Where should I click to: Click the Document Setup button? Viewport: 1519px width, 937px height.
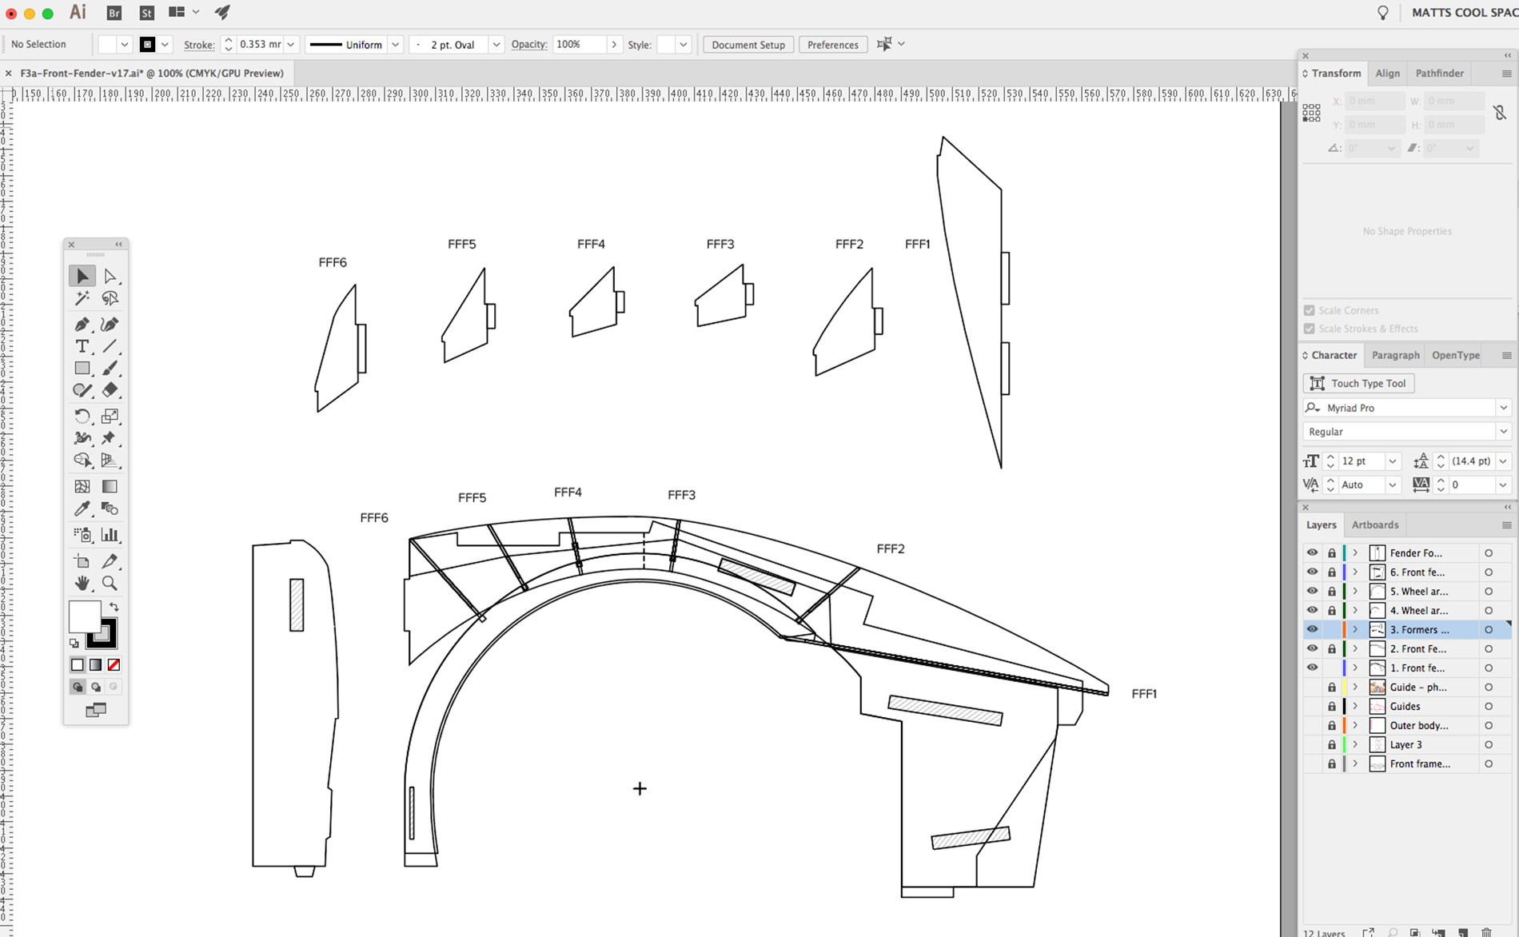pyautogui.click(x=747, y=45)
